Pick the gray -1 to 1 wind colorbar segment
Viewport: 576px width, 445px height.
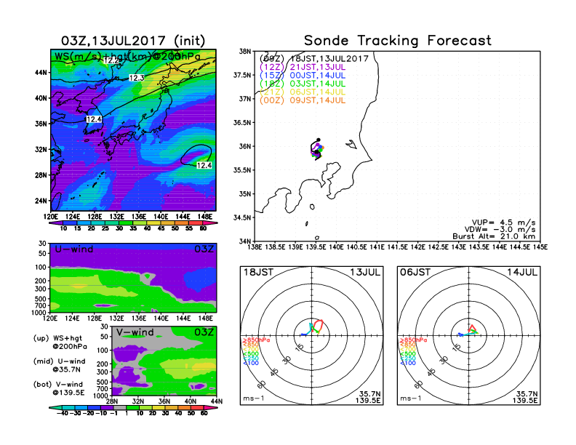120,408
